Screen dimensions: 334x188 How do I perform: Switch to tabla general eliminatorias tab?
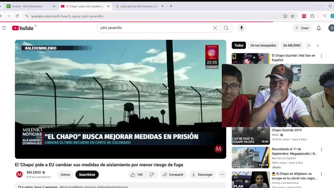pyautogui.click(x=139, y=6)
